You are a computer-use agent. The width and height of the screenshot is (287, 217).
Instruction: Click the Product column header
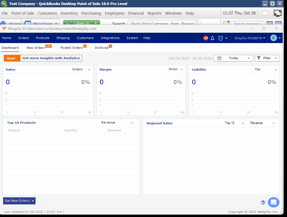14,130
